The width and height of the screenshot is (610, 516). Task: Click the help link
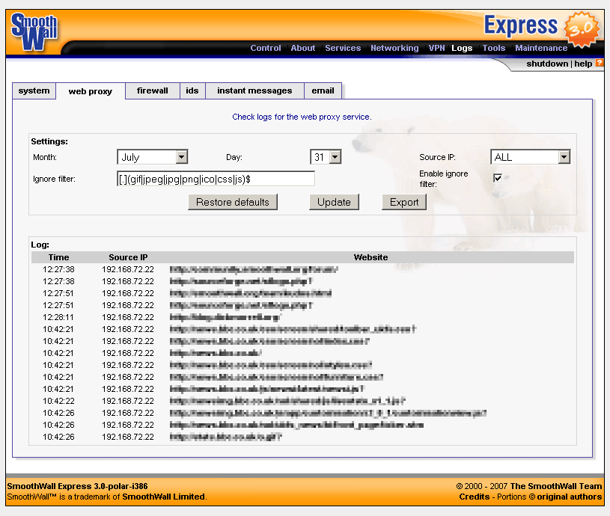click(583, 64)
